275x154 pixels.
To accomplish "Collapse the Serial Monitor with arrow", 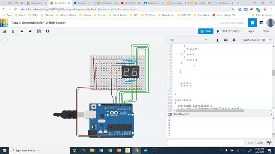I will click(271, 114).
